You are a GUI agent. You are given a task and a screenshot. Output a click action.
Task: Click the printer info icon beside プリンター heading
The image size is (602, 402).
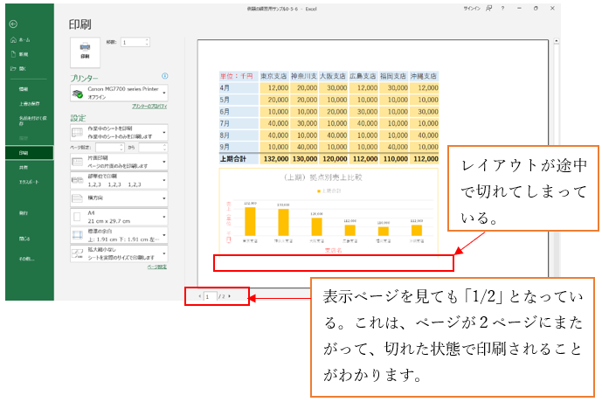pos(164,77)
